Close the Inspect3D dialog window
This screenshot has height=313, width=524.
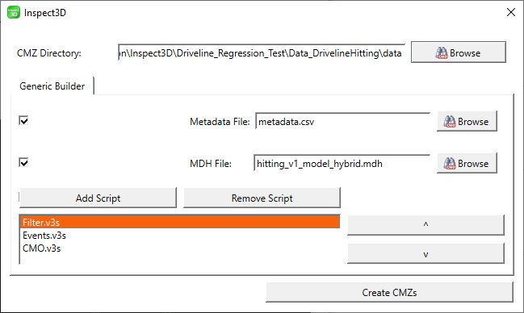[510, 12]
